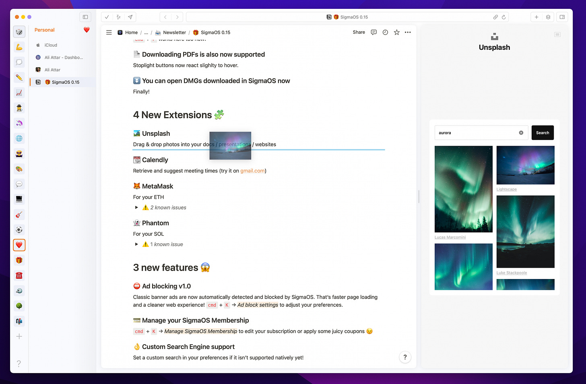
Task: Toggle the left sidebar panel
Action: (85, 17)
